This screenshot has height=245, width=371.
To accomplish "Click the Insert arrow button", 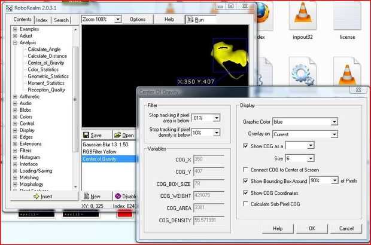I will click(44, 197).
